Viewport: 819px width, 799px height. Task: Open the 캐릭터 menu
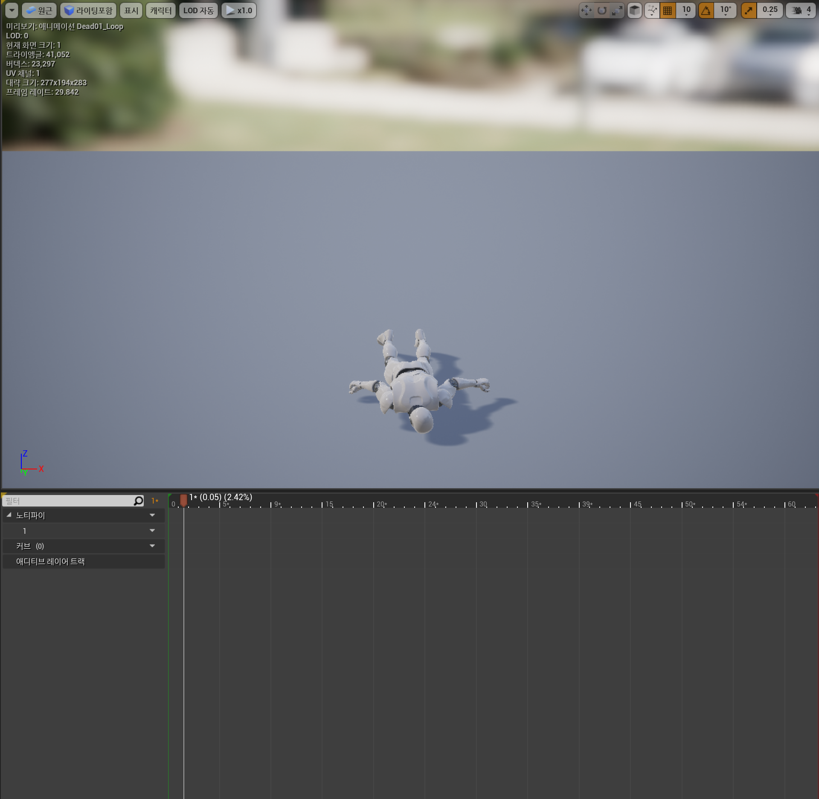160,10
